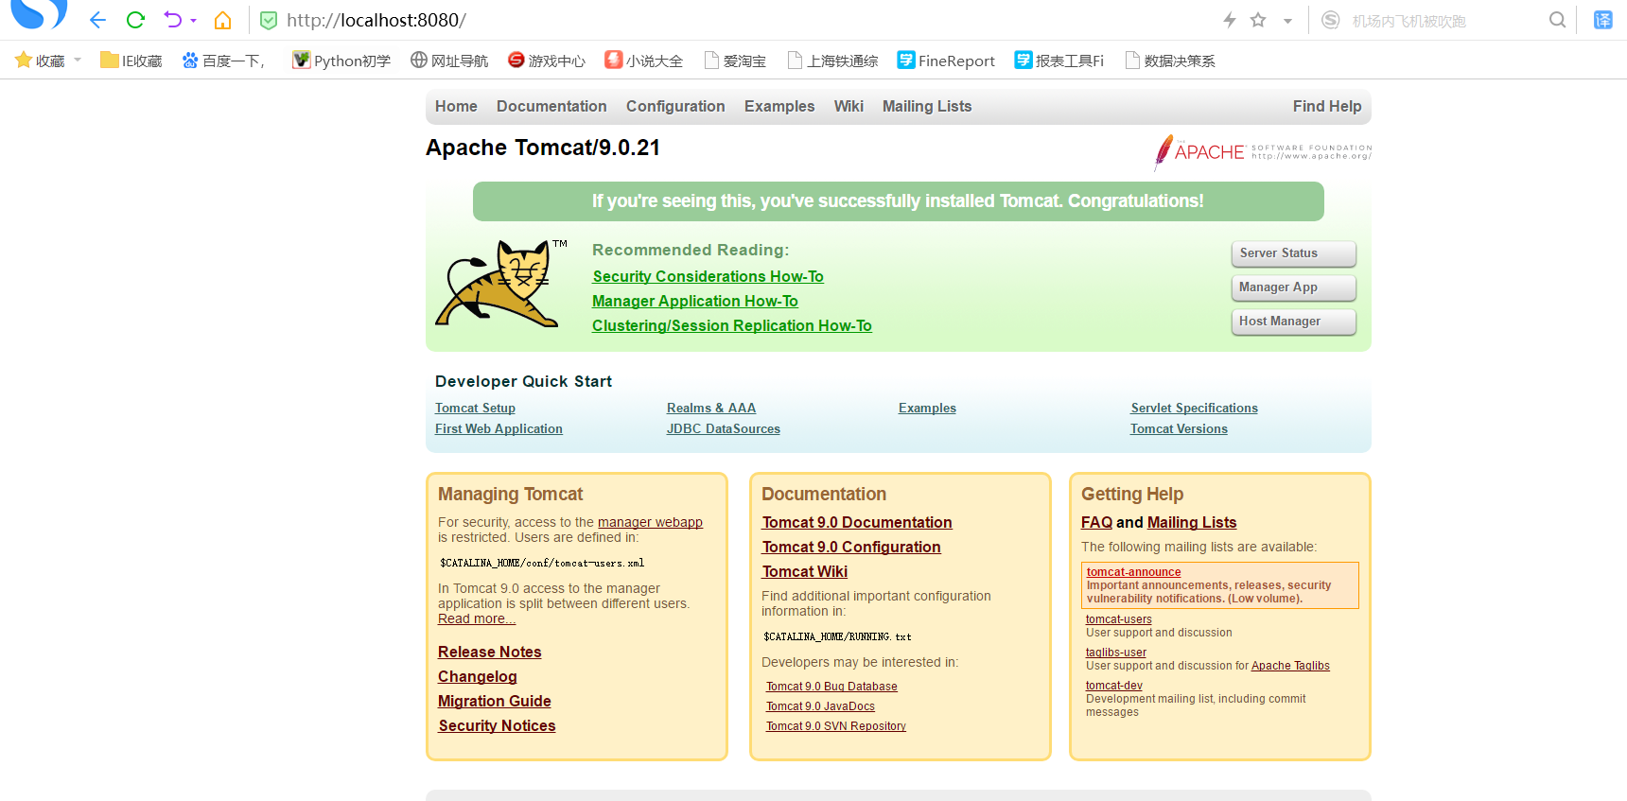Open Manager Application How-To link
The width and height of the screenshot is (1627, 801).
pos(695,301)
